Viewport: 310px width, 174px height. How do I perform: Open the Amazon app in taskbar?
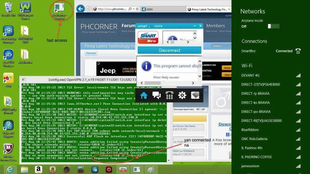(38, 169)
